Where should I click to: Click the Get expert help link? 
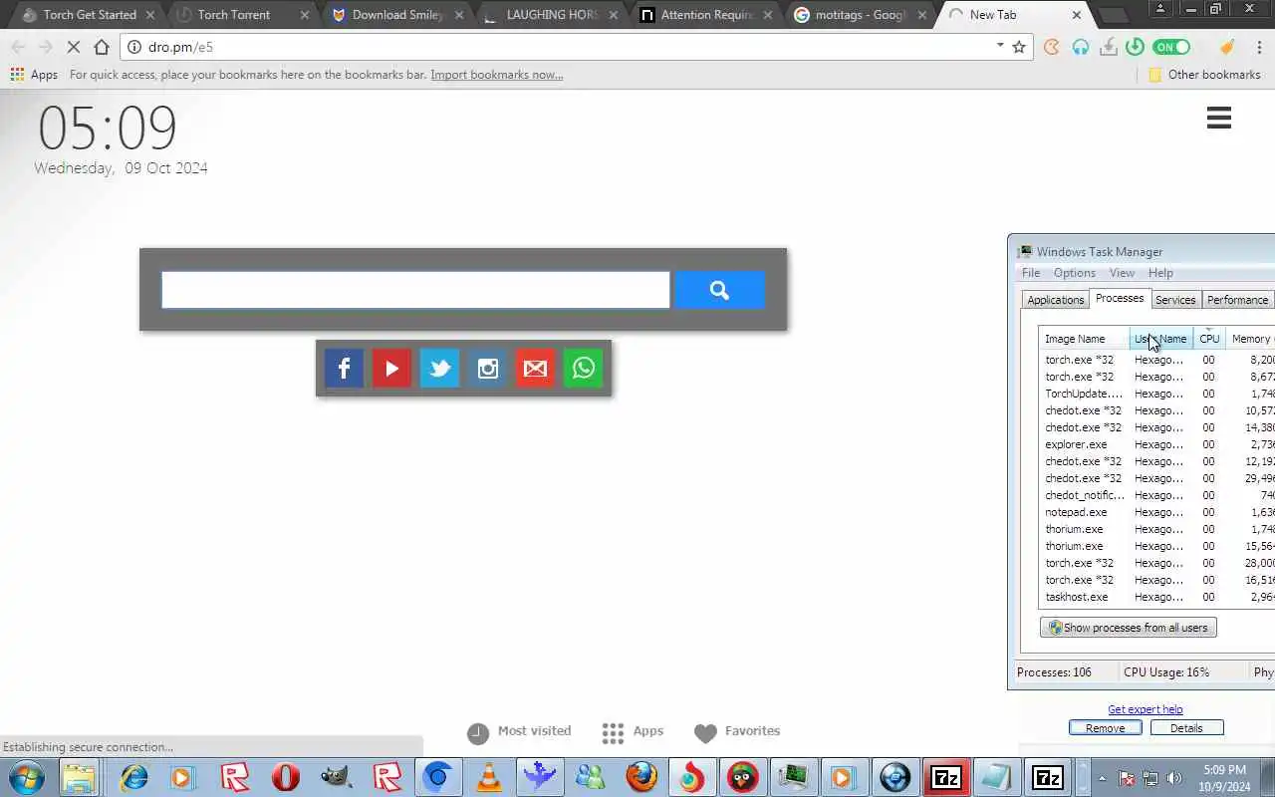point(1146,709)
